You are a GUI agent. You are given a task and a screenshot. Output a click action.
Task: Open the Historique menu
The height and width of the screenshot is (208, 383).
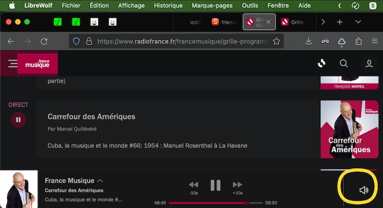point(168,6)
